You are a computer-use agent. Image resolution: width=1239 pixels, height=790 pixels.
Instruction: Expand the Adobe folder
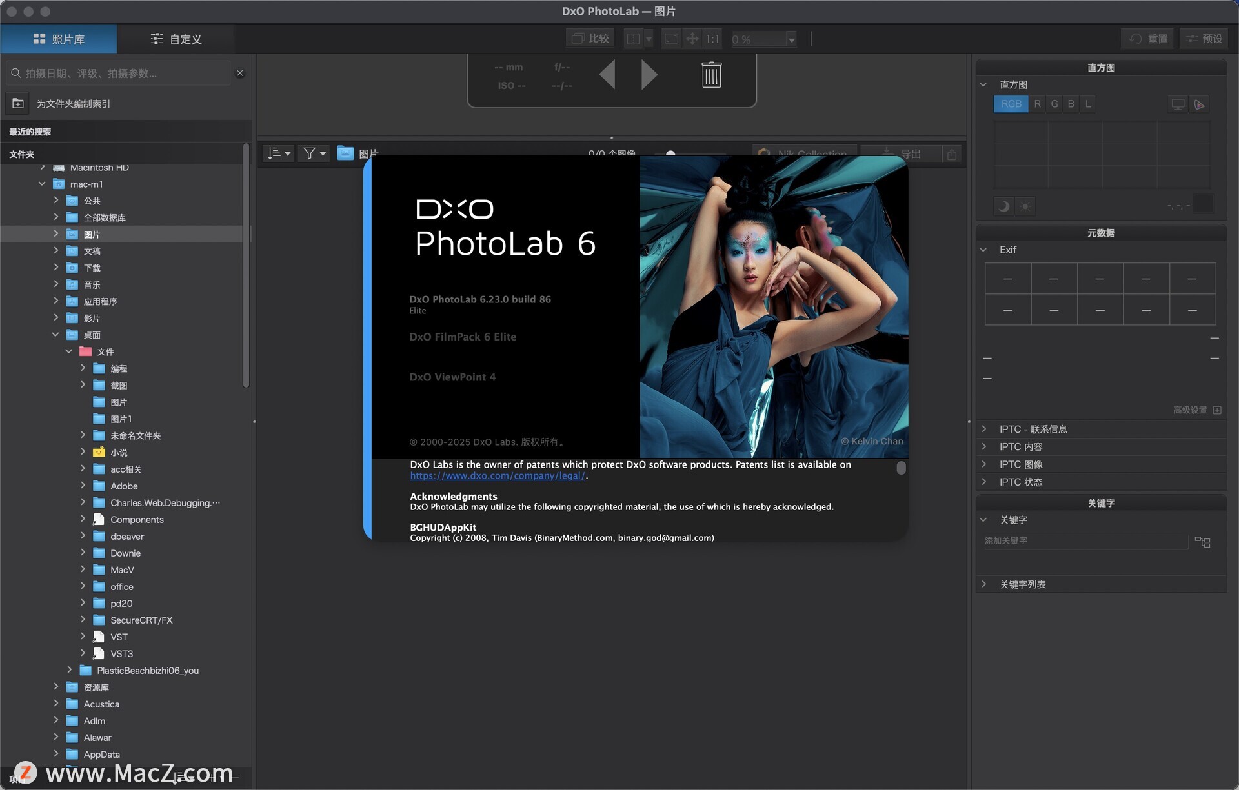tap(83, 486)
